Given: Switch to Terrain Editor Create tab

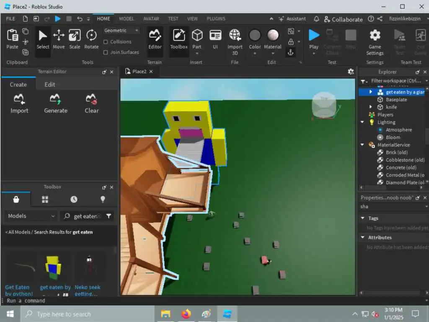Looking at the screenshot, I should [18, 84].
